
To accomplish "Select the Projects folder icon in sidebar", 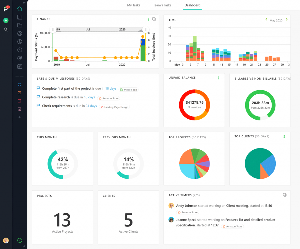I will pos(20,25).
